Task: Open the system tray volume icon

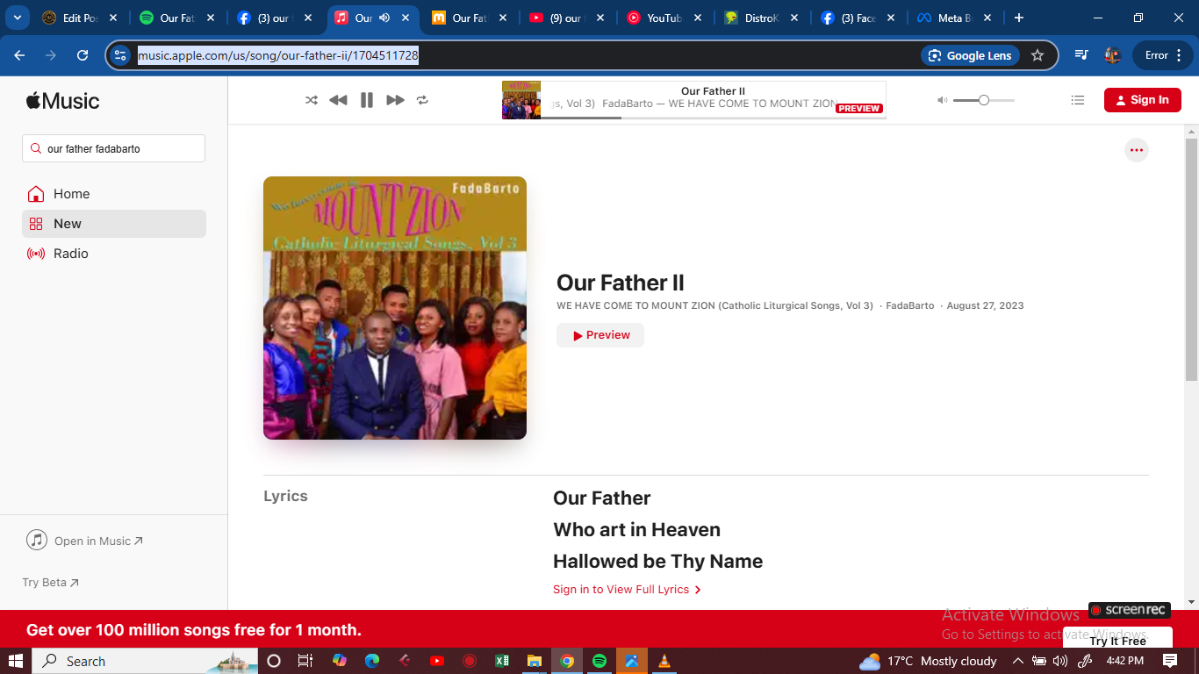Action: [x=1059, y=661]
